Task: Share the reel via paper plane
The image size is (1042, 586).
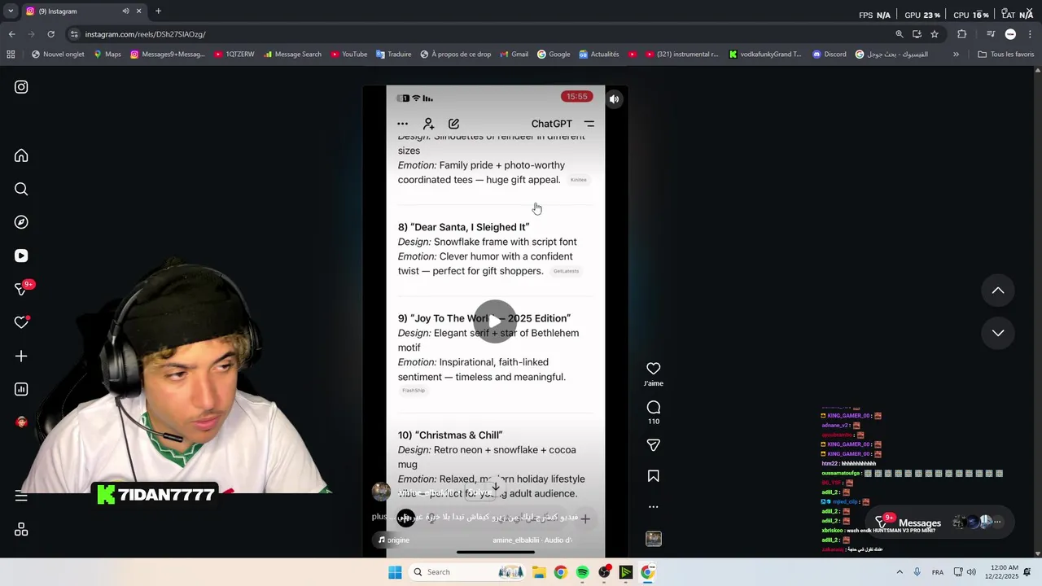Action: coord(653,445)
